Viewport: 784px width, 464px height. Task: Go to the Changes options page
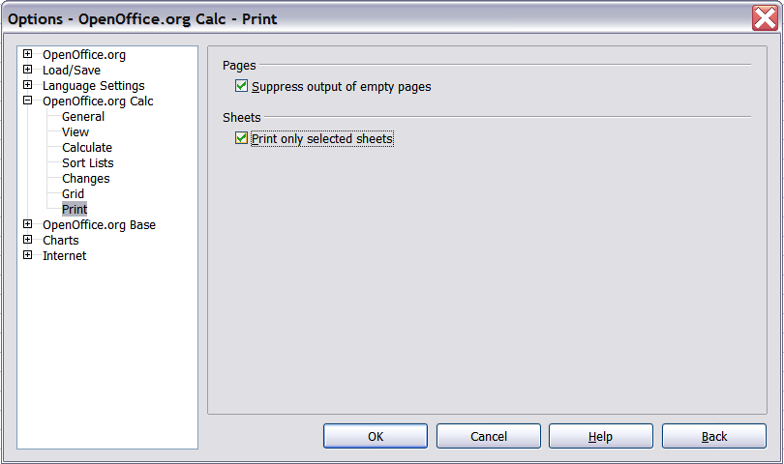click(86, 179)
